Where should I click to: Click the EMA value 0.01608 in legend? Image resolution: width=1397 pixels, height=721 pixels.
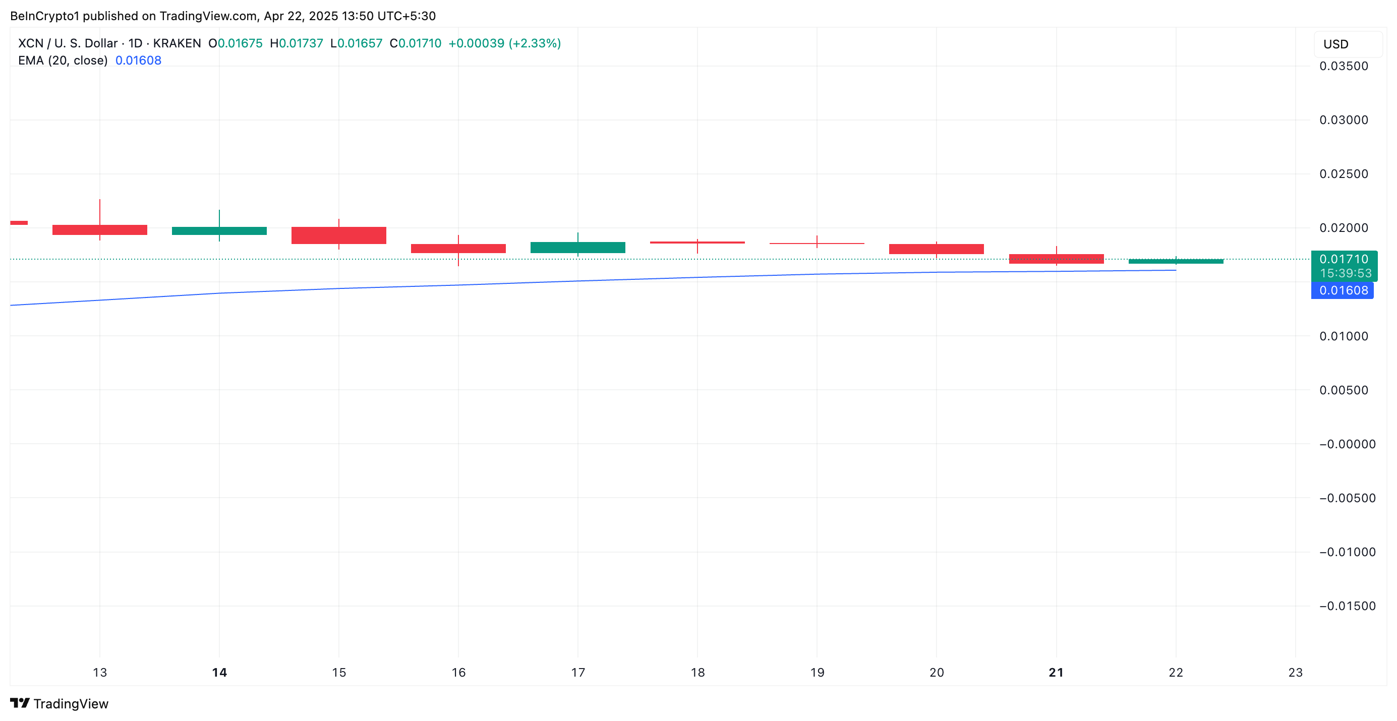pos(138,60)
